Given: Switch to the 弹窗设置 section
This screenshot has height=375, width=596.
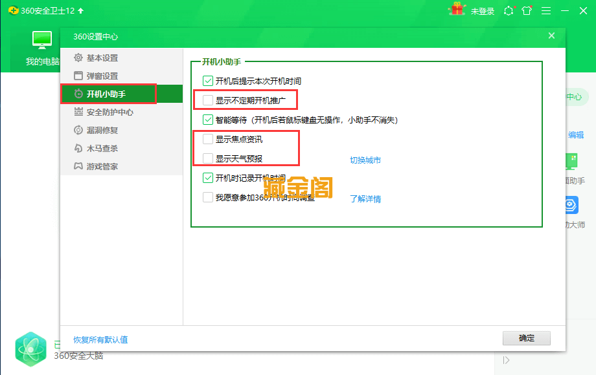Looking at the screenshot, I should click(99, 76).
